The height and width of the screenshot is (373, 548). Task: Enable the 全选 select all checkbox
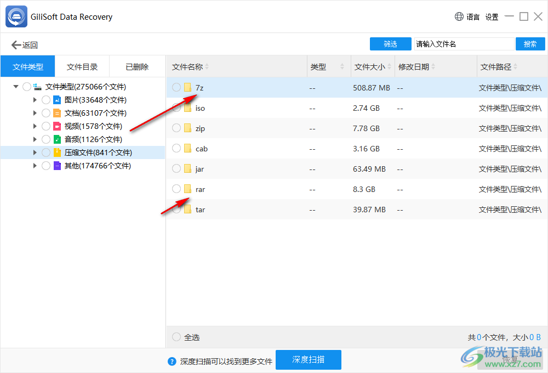pyautogui.click(x=176, y=337)
